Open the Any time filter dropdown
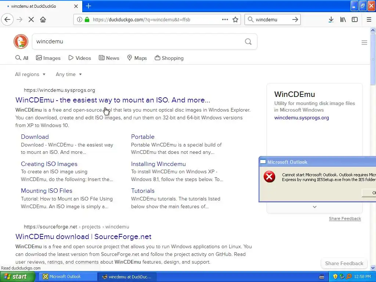 coord(69,74)
